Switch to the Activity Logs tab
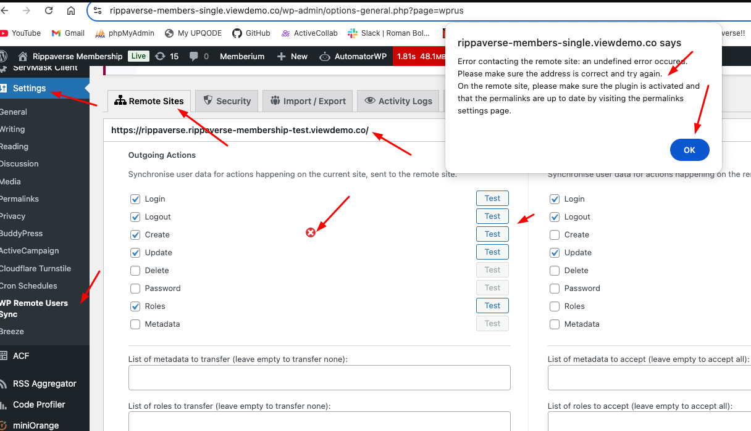The height and width of the screenshot is (431, 751). pos(398,101)
